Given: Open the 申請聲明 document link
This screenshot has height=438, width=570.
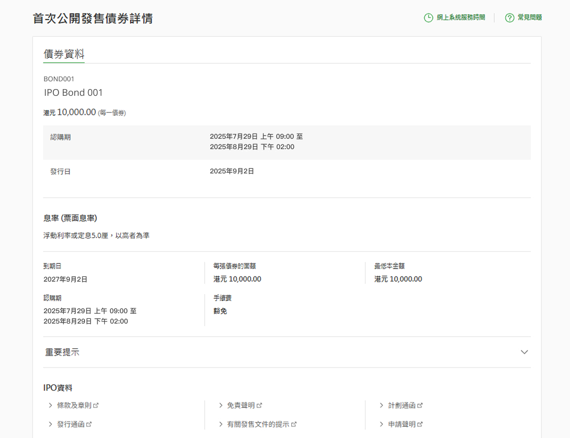Looking at the screenshot, I should 402,424.
